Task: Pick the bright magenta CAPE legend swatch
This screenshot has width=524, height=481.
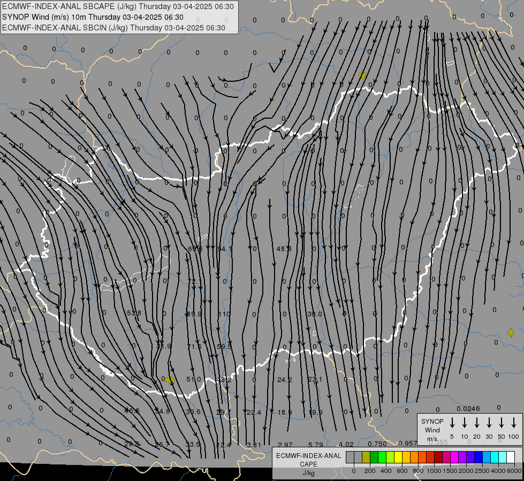Action: coord(454,457)
